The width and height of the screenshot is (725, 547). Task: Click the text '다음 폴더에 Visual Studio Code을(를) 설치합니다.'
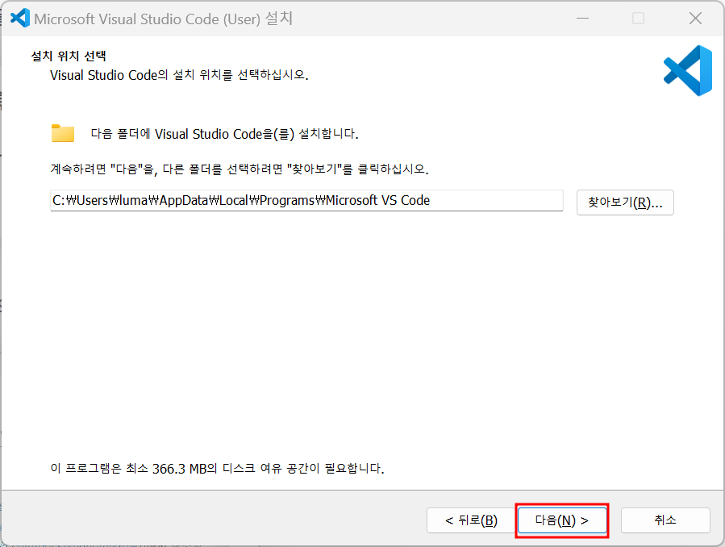(224, 134)
